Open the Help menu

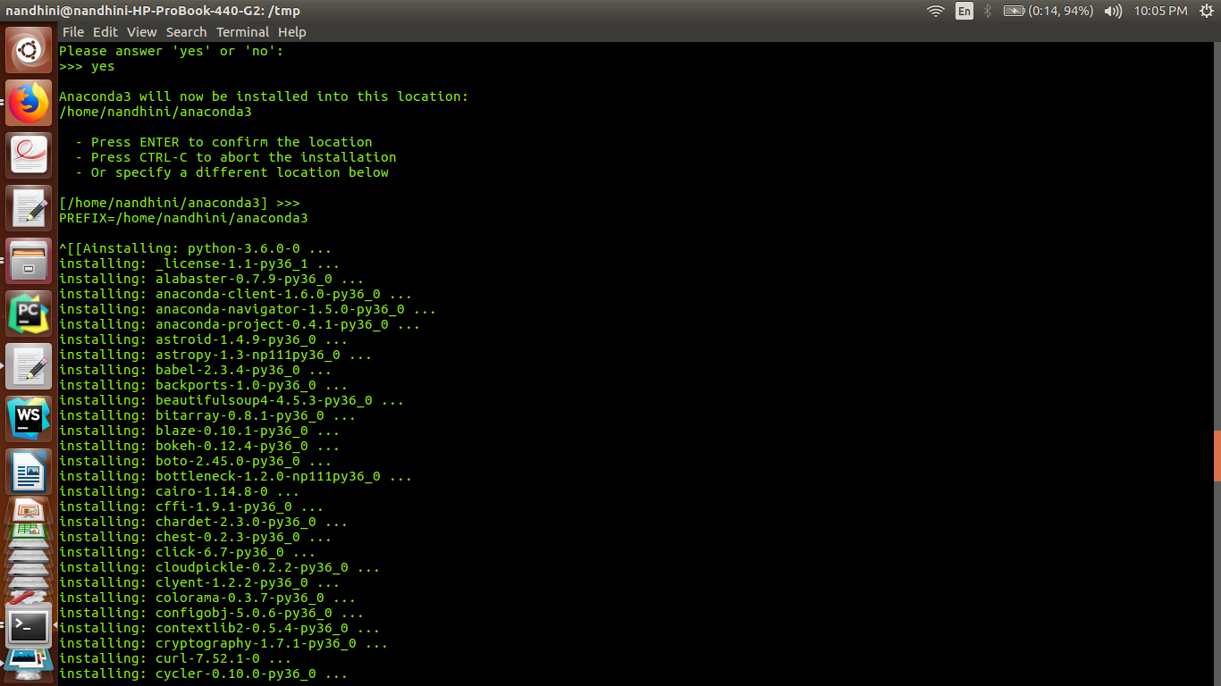(291, 31)
